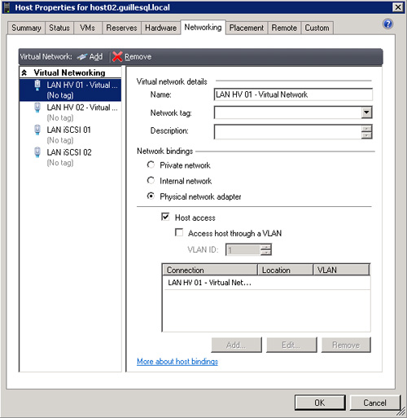The width and height of the screenshot is (407, 418).
Task: Click the OK button
Action: tap(320, 403)
